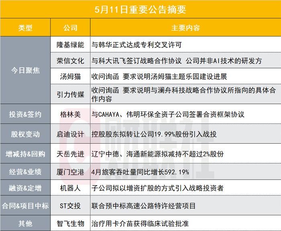Image resolution: width=281 pixels, height=231 pixels.
Task: Click text about 澜舟科技战略合作协议
Action: click(x=183, y=95)
